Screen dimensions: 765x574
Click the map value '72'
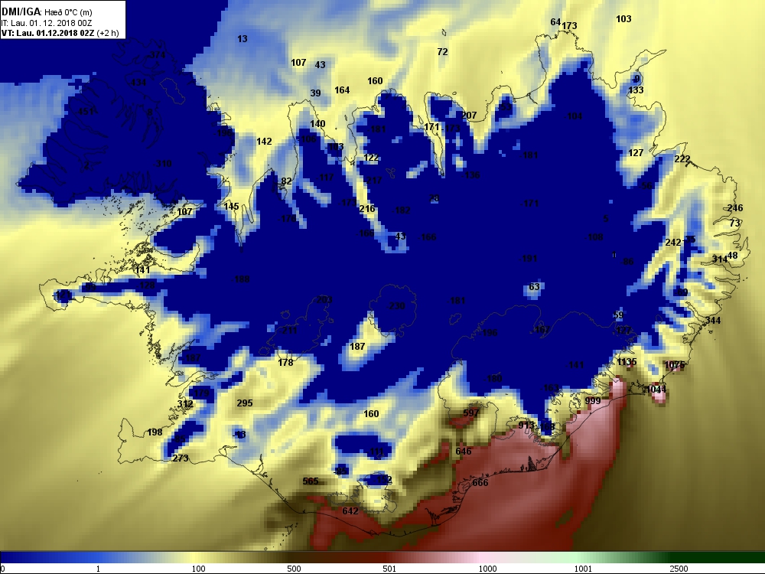(x=442, y=52)
